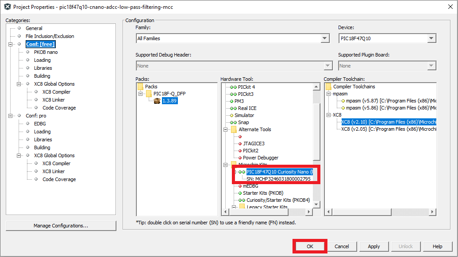Click the yellow dot beside mpasm v5.87
458x257 pixels.
point(343,101)
